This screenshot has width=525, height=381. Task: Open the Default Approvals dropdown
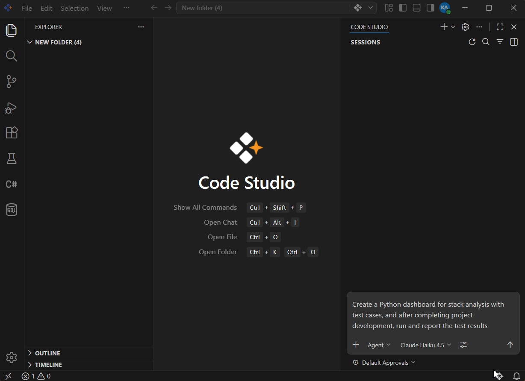tap(384, 363)
